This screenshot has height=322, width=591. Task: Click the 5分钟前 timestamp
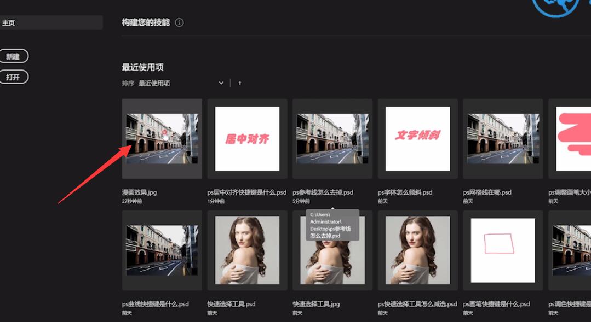pyautogui.click(x=301, y=201)
